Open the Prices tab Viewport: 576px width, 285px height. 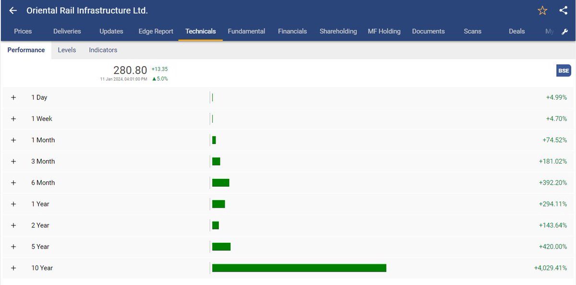[23, 31]
